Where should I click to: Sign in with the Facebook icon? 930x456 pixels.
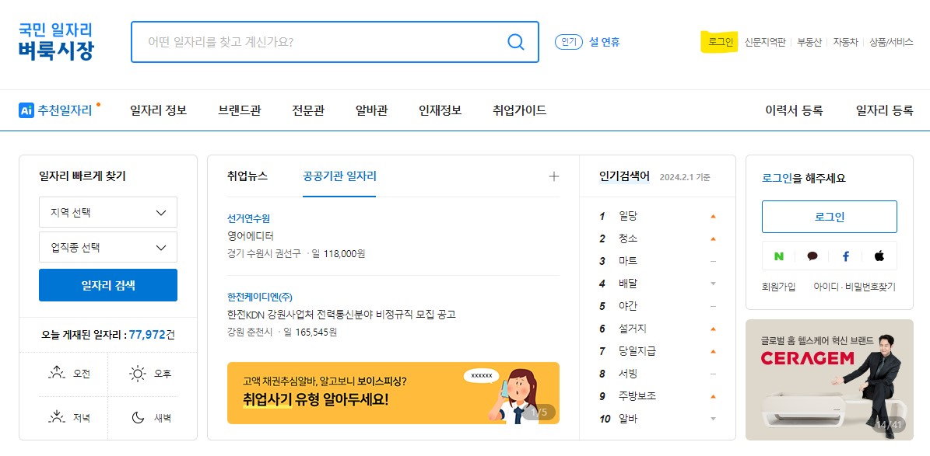(848, 256)
